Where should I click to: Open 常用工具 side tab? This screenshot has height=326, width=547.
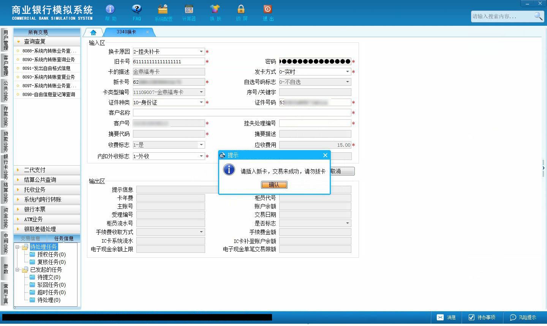[5, 294]
